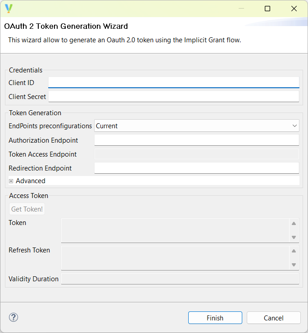
Task: Click the Credentials group title
Action: coord(26,70)
